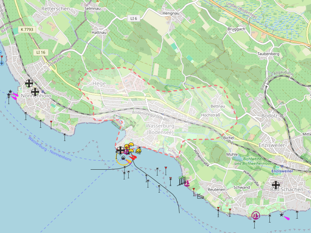This screenshot has height=233, width=311.
Task: Click the yellow light sector icon east of Wasserburg harbor
Action: (x=138, y=151)
